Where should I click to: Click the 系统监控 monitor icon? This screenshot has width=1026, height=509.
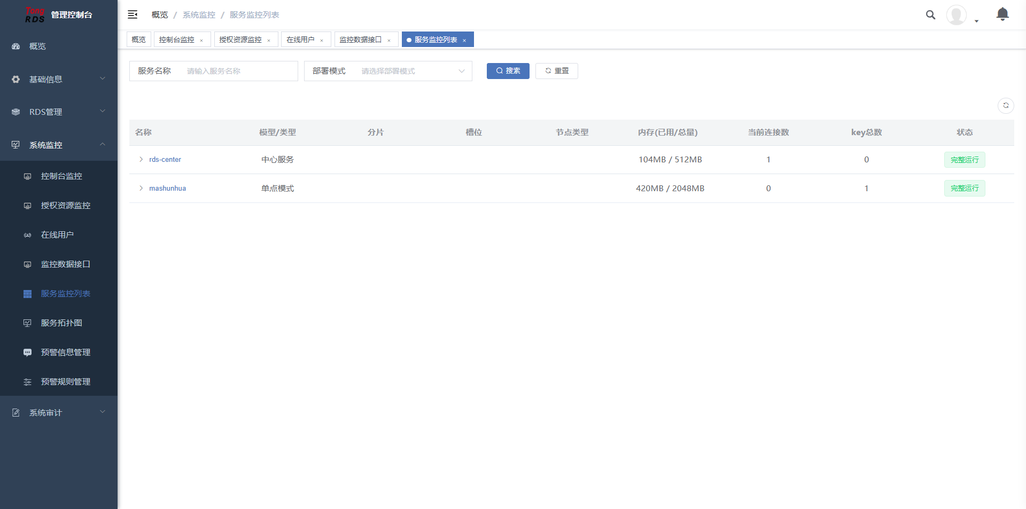16,145
